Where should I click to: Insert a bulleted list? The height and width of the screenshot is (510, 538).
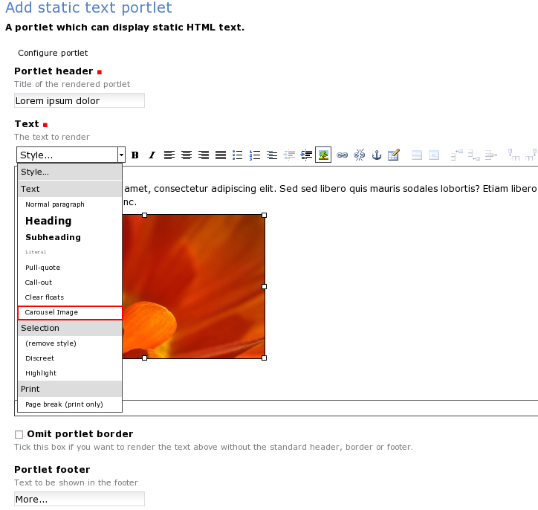coord(238,155)
